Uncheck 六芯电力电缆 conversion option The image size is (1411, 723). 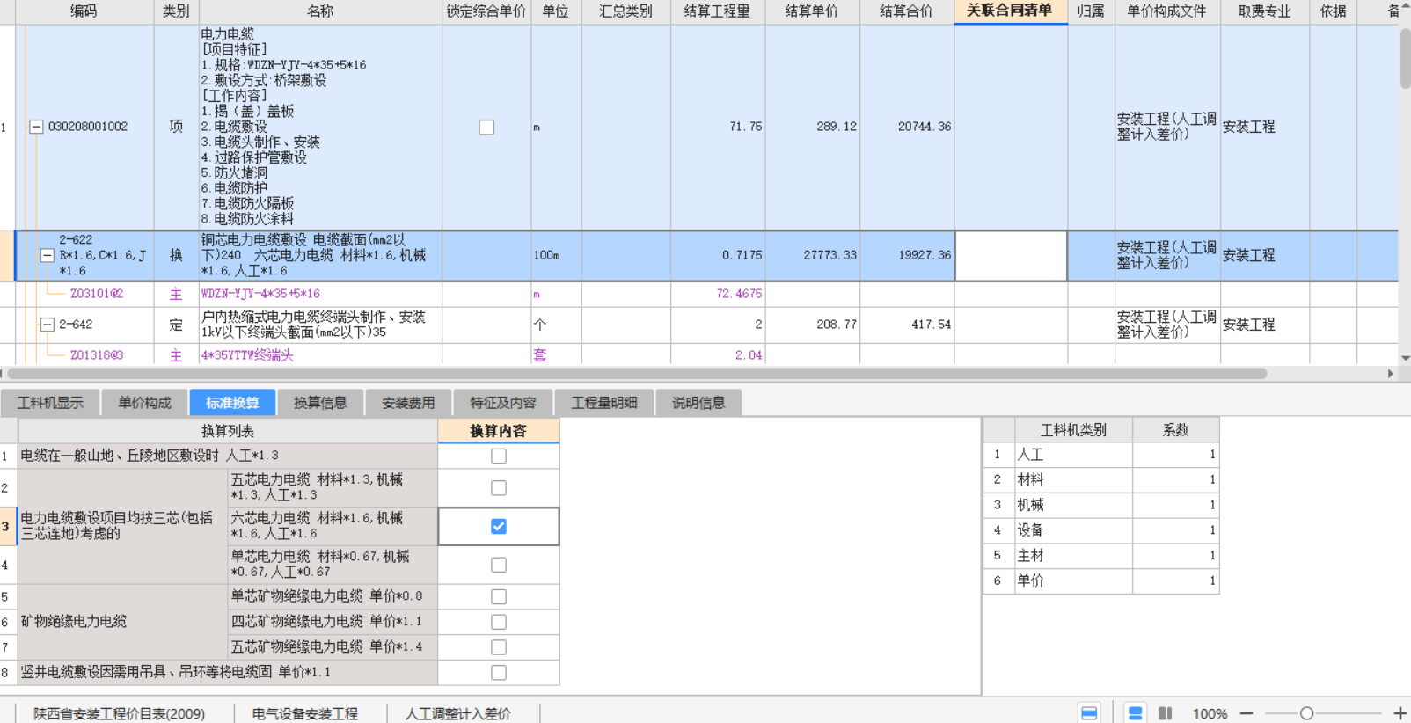499,526
